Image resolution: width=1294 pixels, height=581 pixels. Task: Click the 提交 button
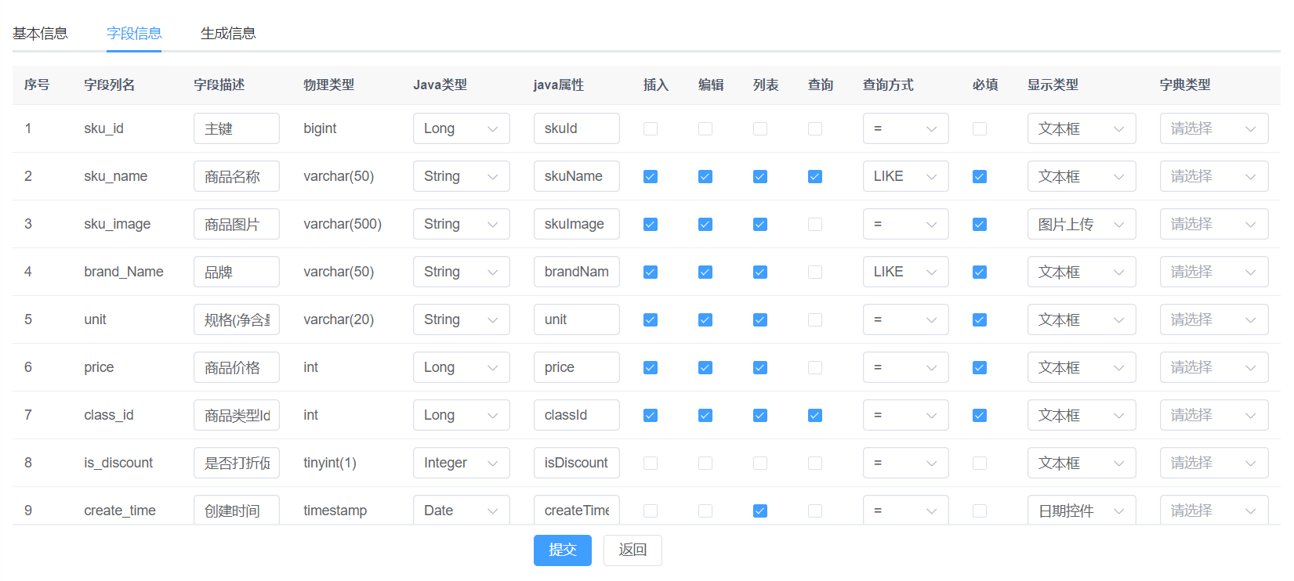pos(562,550)
